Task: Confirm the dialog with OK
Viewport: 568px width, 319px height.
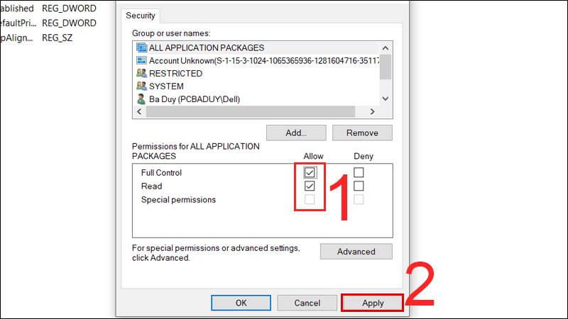Action: (x=241, y=303)
